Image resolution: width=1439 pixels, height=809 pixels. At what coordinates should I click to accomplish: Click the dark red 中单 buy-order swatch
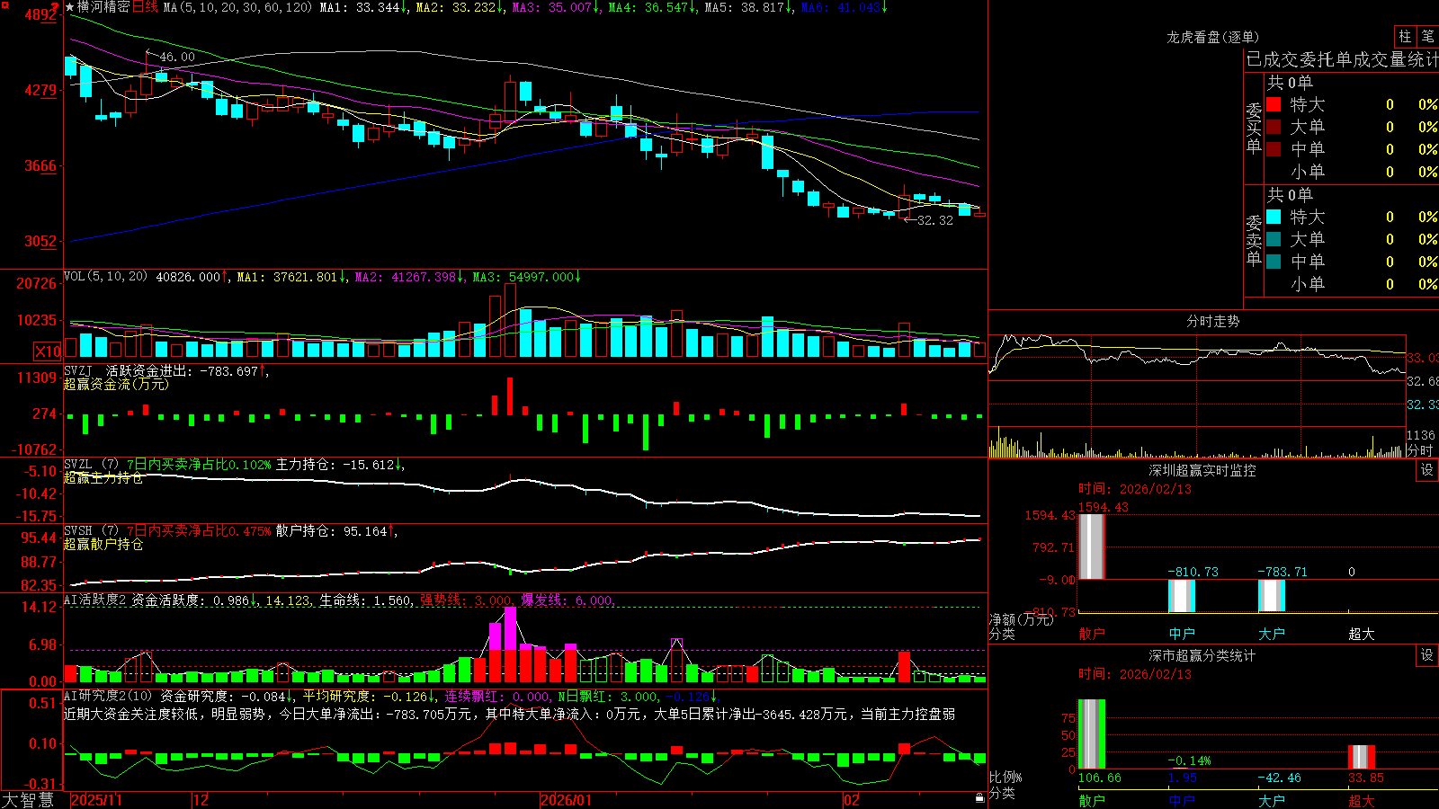(1274, 149)
